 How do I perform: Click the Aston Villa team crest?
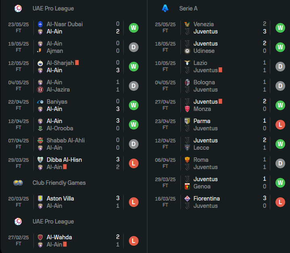pos(40,198)
